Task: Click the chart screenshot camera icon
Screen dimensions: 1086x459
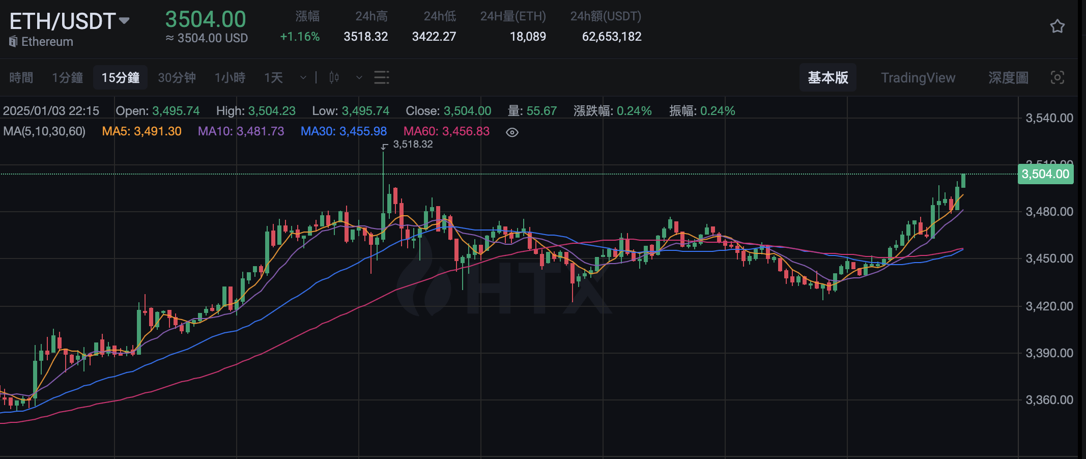Action: pos(1058,77)
